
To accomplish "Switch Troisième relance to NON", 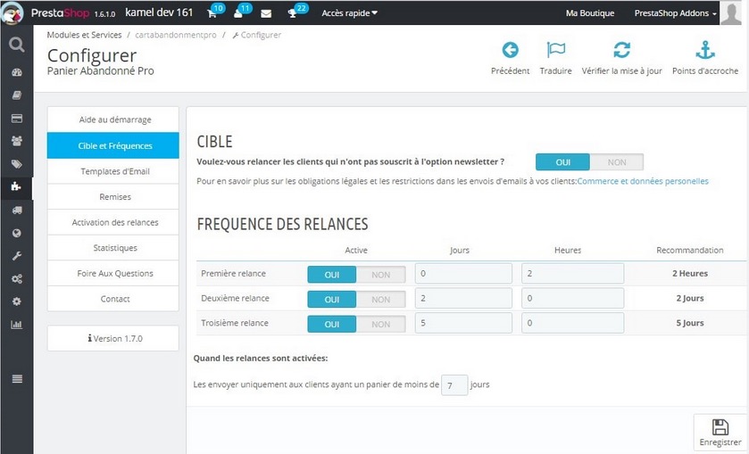I will (380, 324).
